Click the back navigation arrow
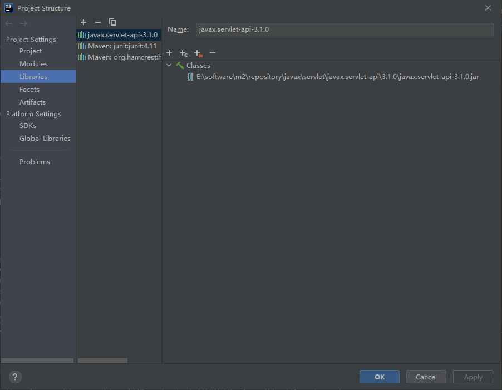Image resolution: width=502 pixels, height=390 pixels. [x=9, y=23]
